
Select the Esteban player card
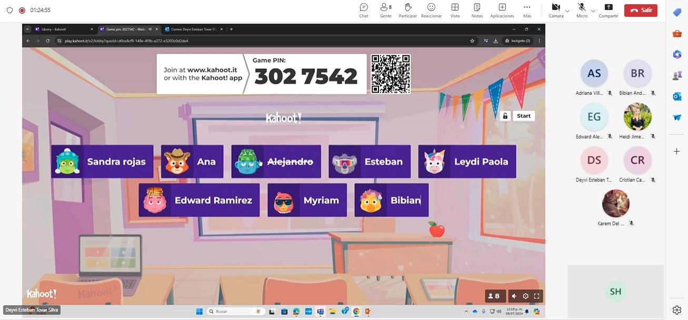[x=370, y=162]
